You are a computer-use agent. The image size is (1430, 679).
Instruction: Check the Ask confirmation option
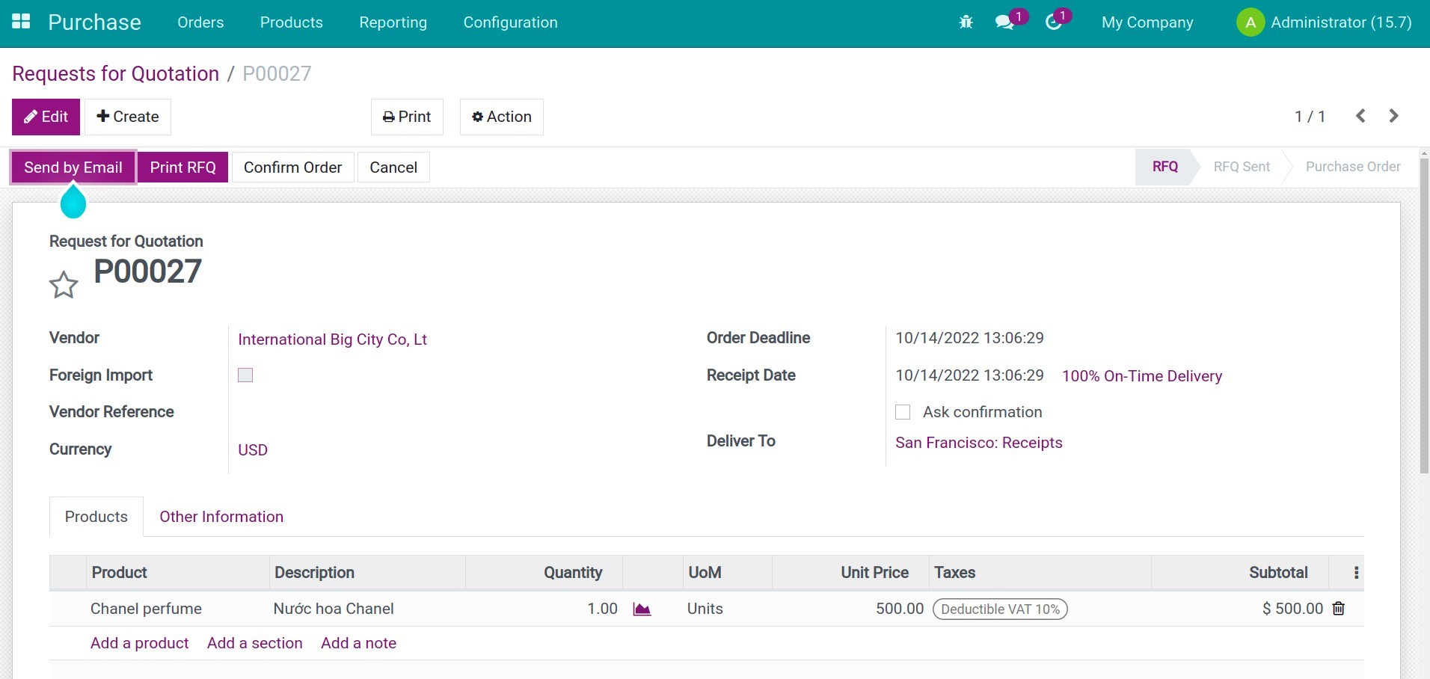click(902, 412)
